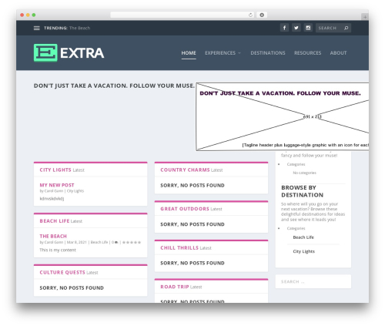Image resolution: width=385 pixels, height=326 pixels.
Task: Open Great Outdoors category heading
Action: pos(185,209)
